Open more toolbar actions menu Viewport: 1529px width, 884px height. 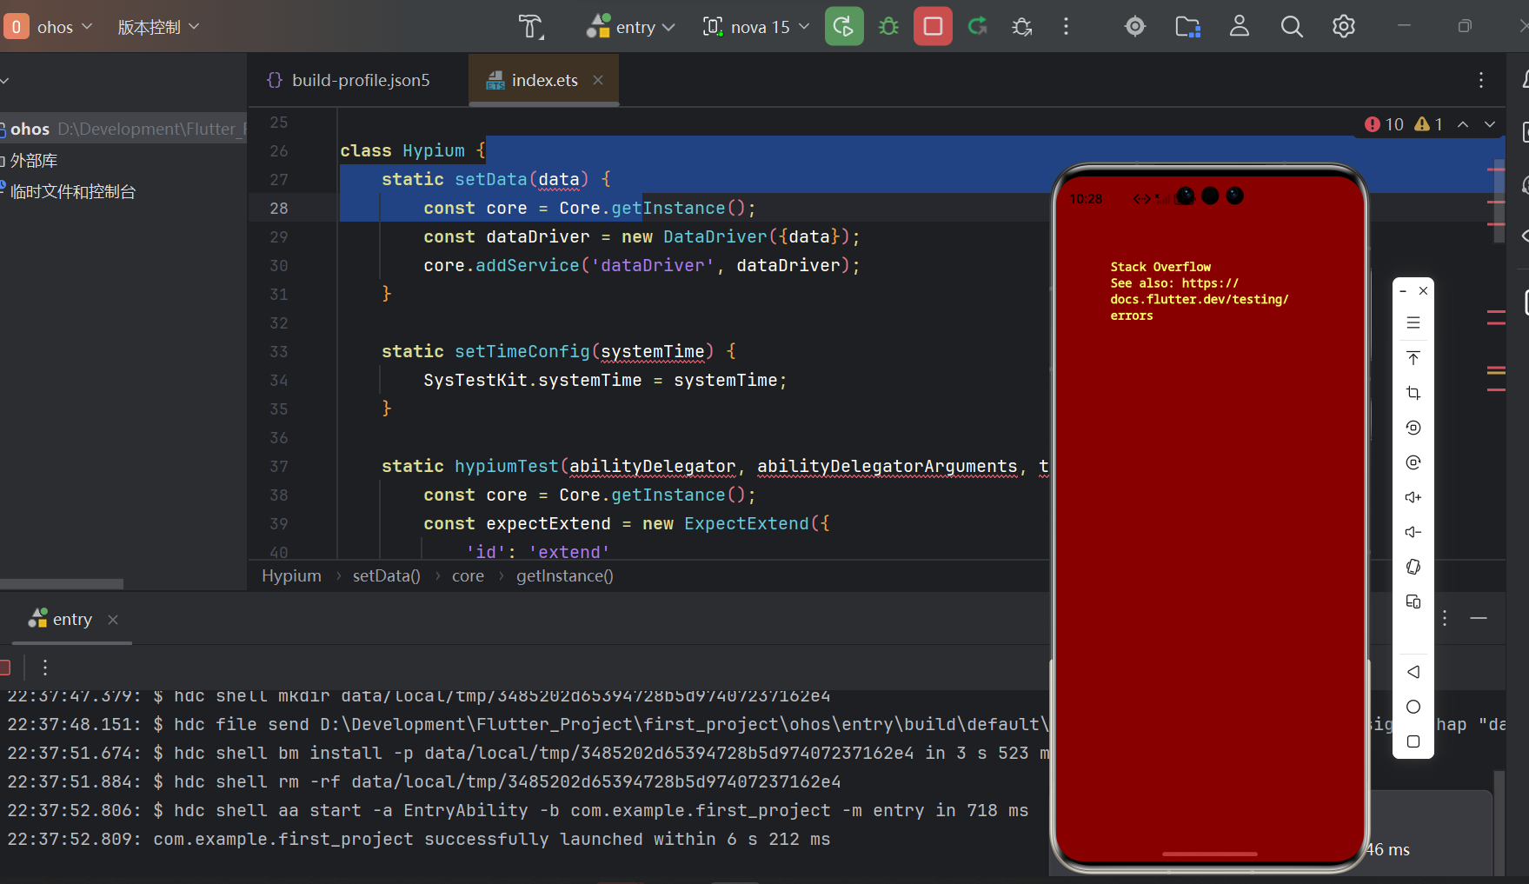(1066, 27)
